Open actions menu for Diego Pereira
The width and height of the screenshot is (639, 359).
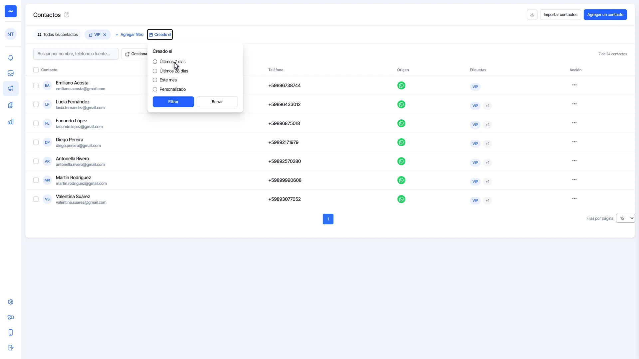pos(574,142)
